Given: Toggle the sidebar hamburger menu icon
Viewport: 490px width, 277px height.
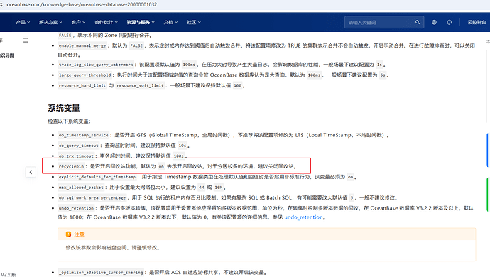Looking at the screenshot, I should [x=26, y=40].
